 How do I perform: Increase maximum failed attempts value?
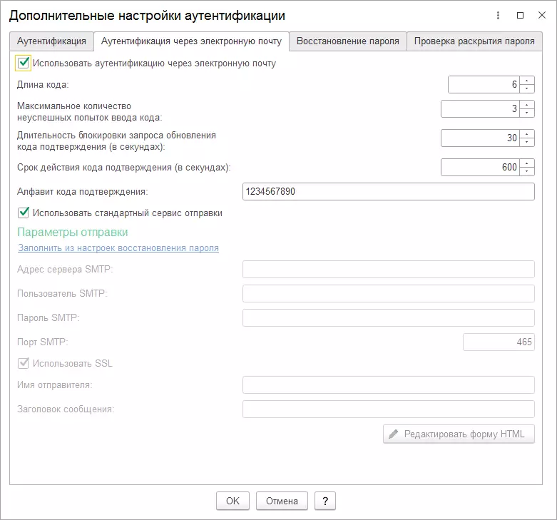[527, 105]
